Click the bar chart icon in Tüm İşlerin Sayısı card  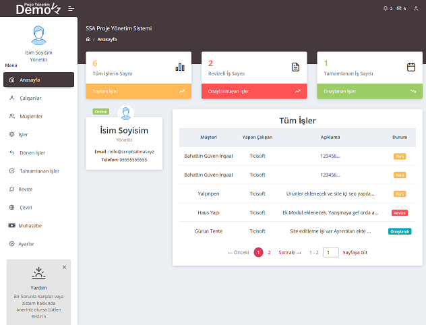pyautogui.click(x=180, y=67)
